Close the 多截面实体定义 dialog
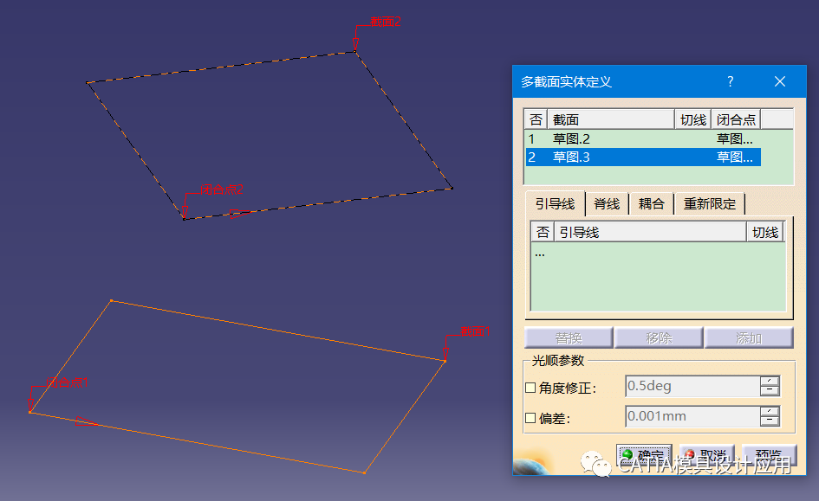Image resolution: width=819 pixels, height=501 pixels. (x=780, y=81)
